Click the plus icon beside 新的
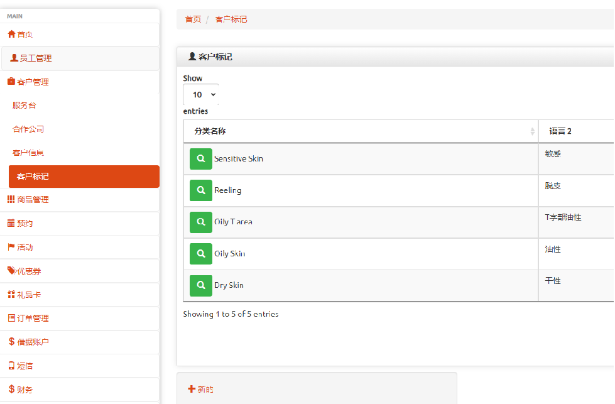This screenshot has width=615, height=404. [192, 389]
